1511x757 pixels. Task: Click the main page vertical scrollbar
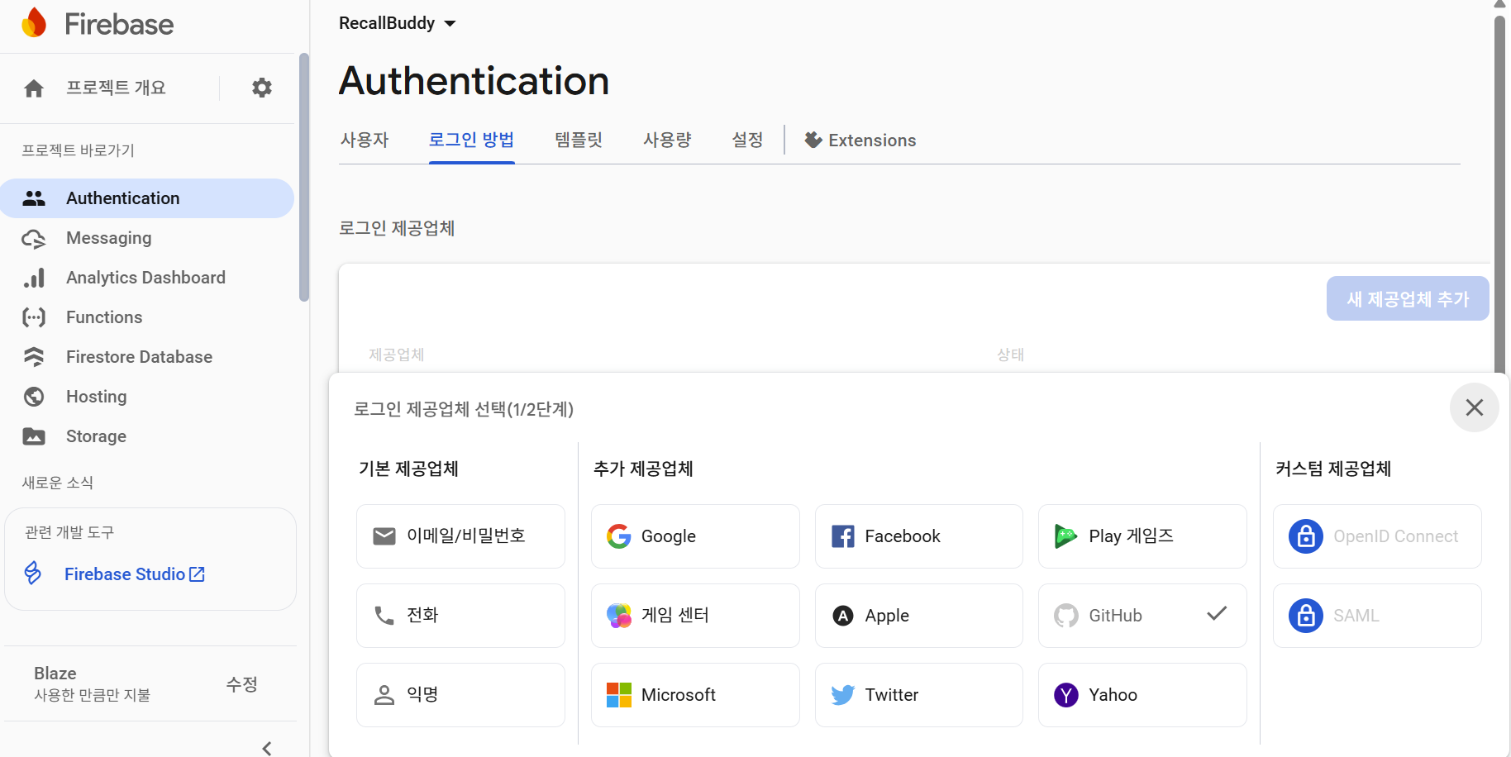tap(1499, 194)
